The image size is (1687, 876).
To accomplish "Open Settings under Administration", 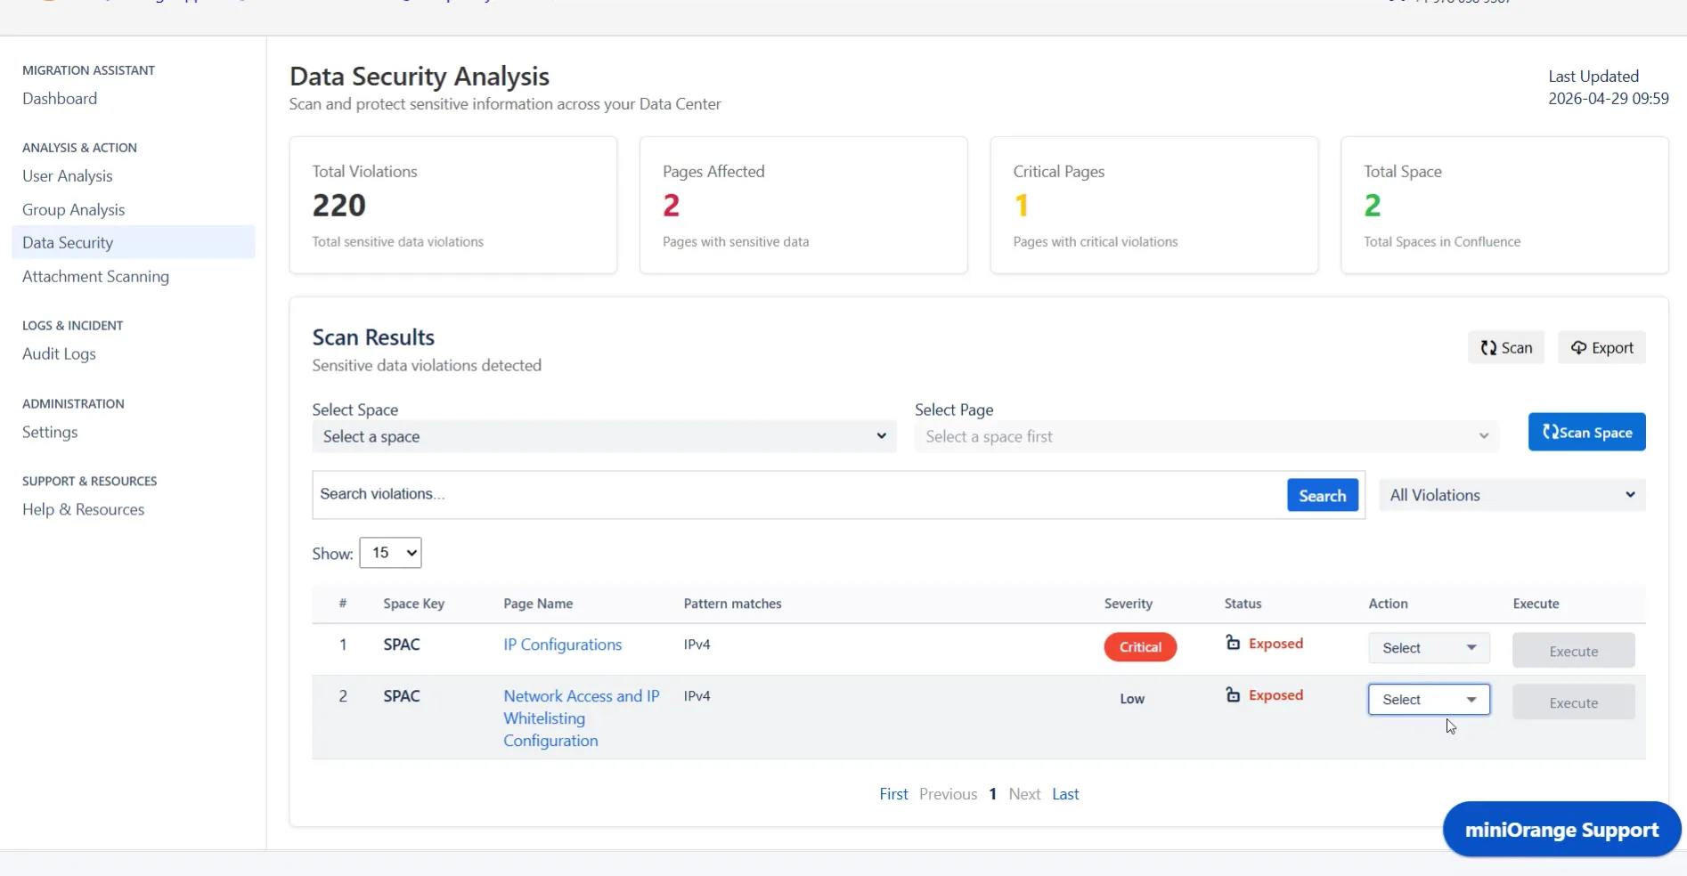I will [50, 433].
